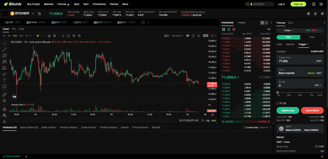
Task: Select the crosshair cursor tool
Action: click(x=4, y=43)
